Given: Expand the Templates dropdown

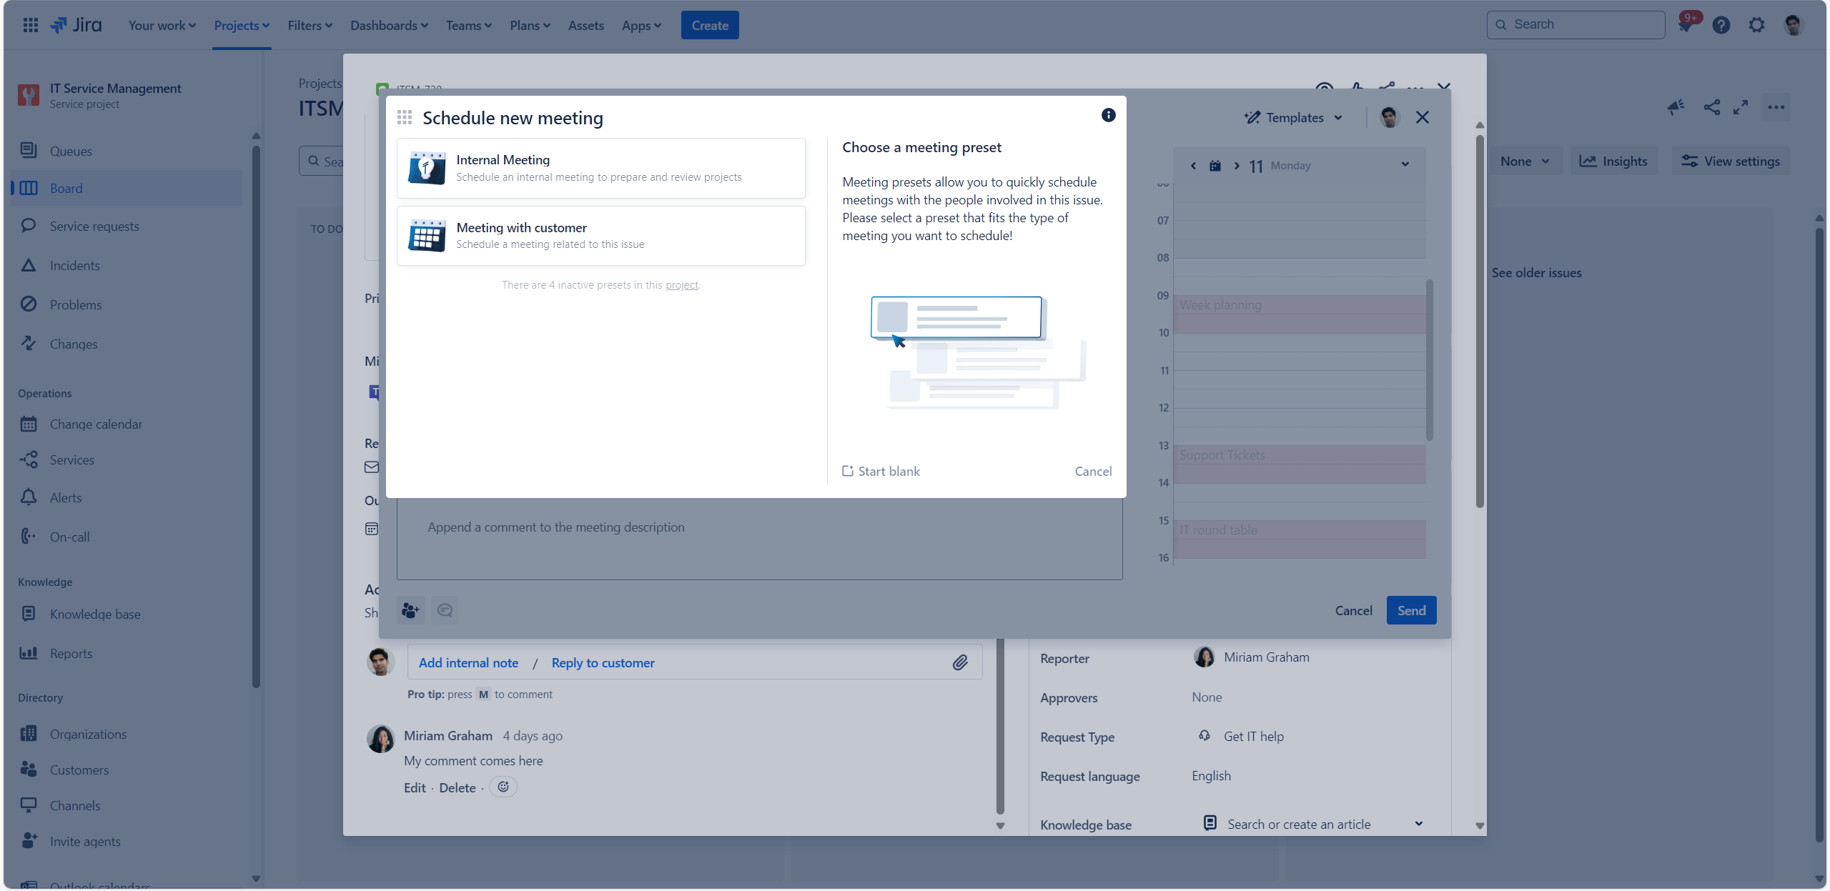Looking at the screenshot, I should pyautogui.click(x=1294, y=117).
